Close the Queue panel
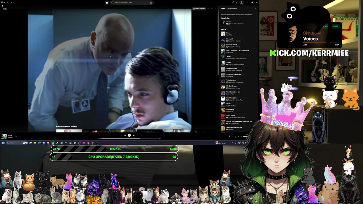 tap(255, 8)
